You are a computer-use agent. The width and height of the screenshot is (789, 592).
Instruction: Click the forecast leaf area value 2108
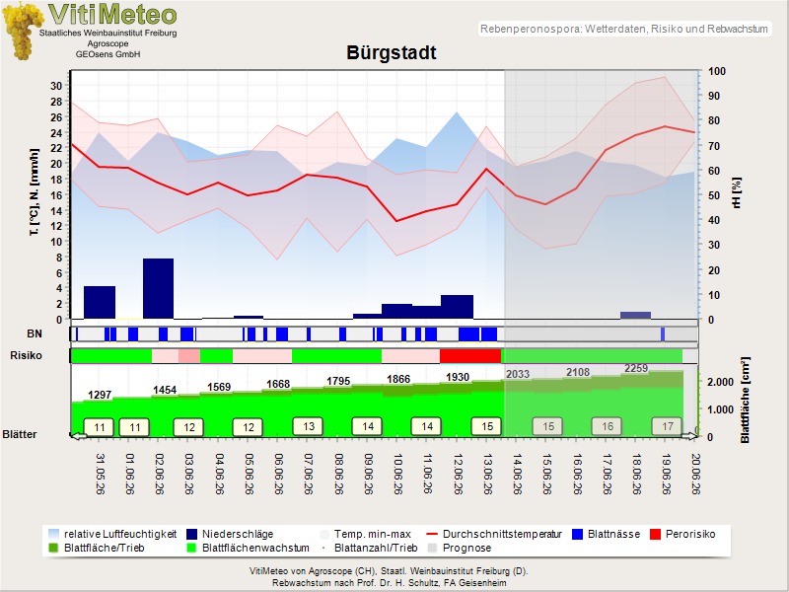click(578, 372)
